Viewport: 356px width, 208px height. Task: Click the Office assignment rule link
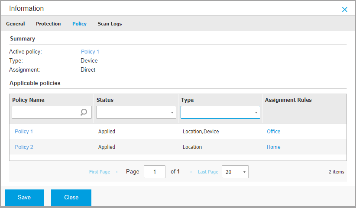pos(273,132)
